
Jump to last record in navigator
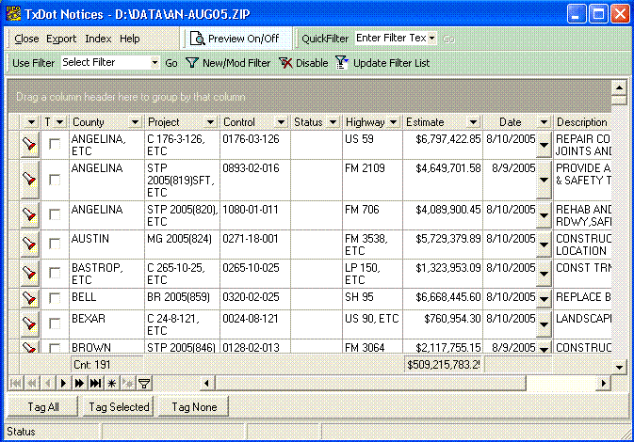pyautogui.click(x=95, y=383)
